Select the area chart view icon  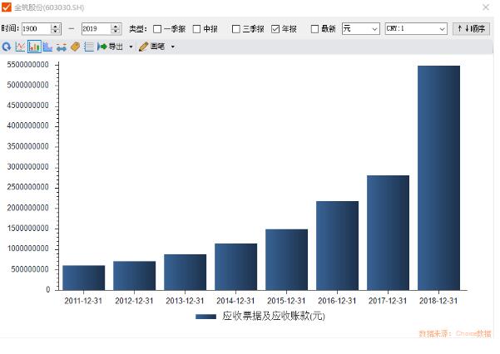[47, 47]
